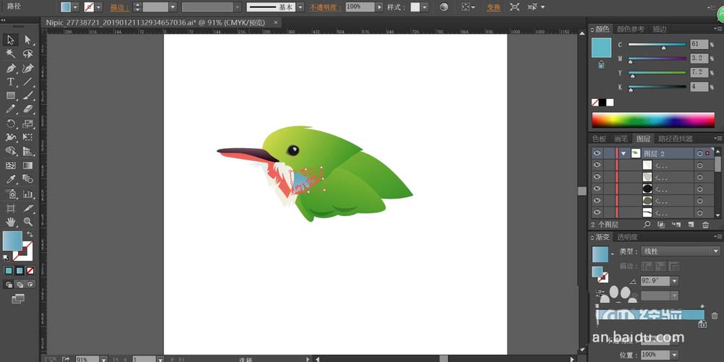724x362 pixels.
Task: Click Create New Layer icon in Layers panel
Action: click(x=691, y=225)
